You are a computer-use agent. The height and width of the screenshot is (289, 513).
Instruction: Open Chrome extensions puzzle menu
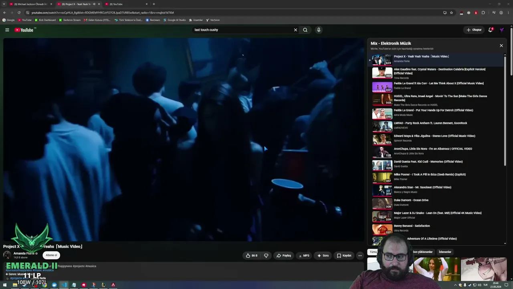point(483,12)
